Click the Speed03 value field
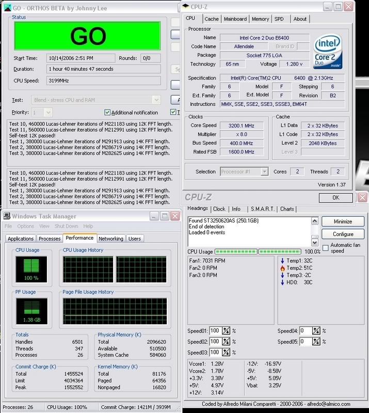 click(x=215, y=352)
